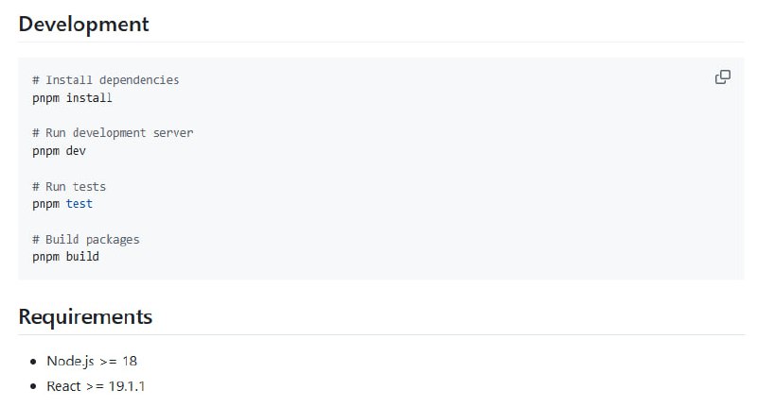Click the bullet before React
The image size is (757, 407).
(33, 386)
